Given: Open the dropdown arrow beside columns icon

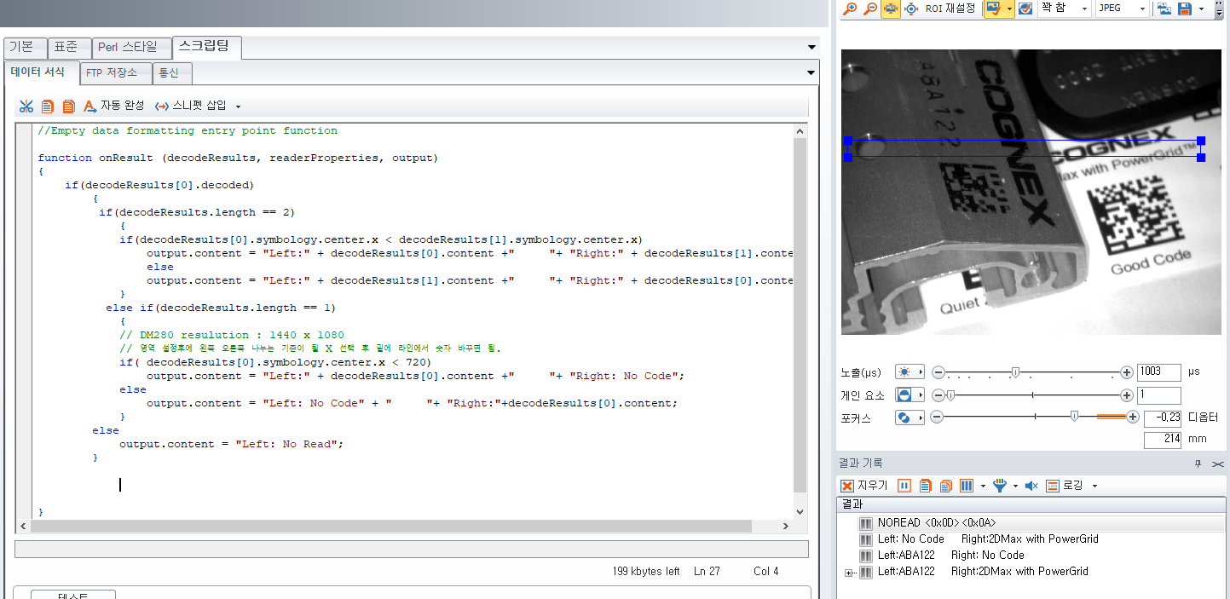Looking at the screenshot, I should pos(983,486).
